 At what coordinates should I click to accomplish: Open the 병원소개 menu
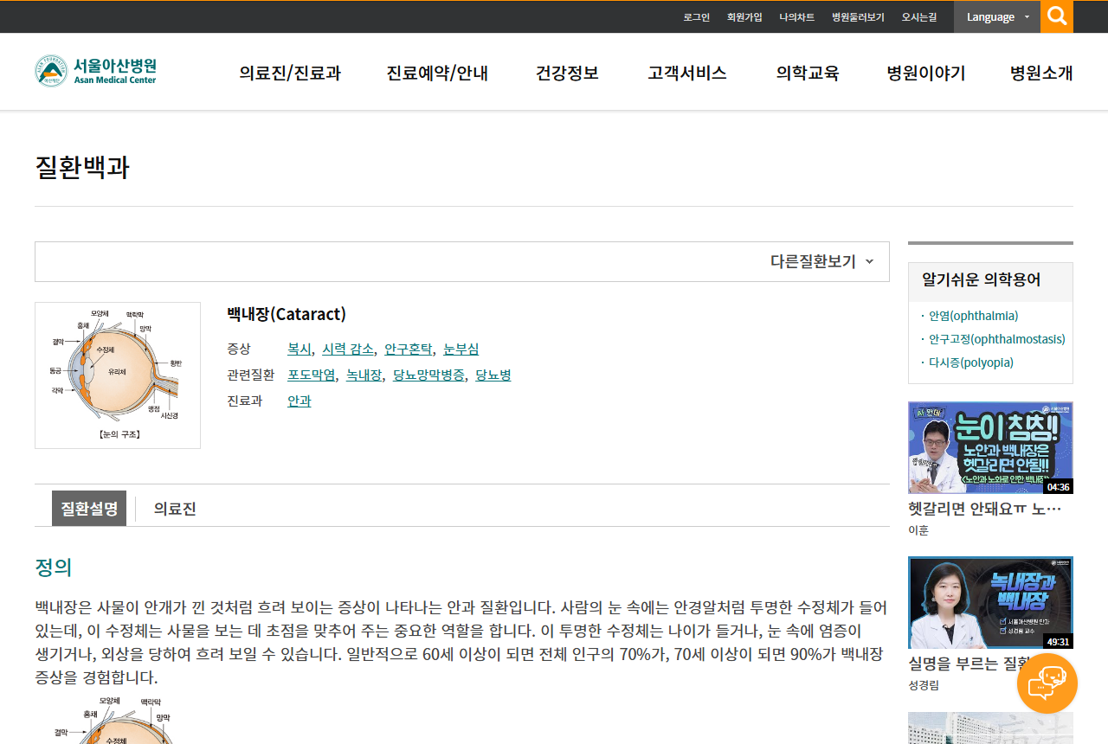pyautogui.click(x=1041, y=73)
